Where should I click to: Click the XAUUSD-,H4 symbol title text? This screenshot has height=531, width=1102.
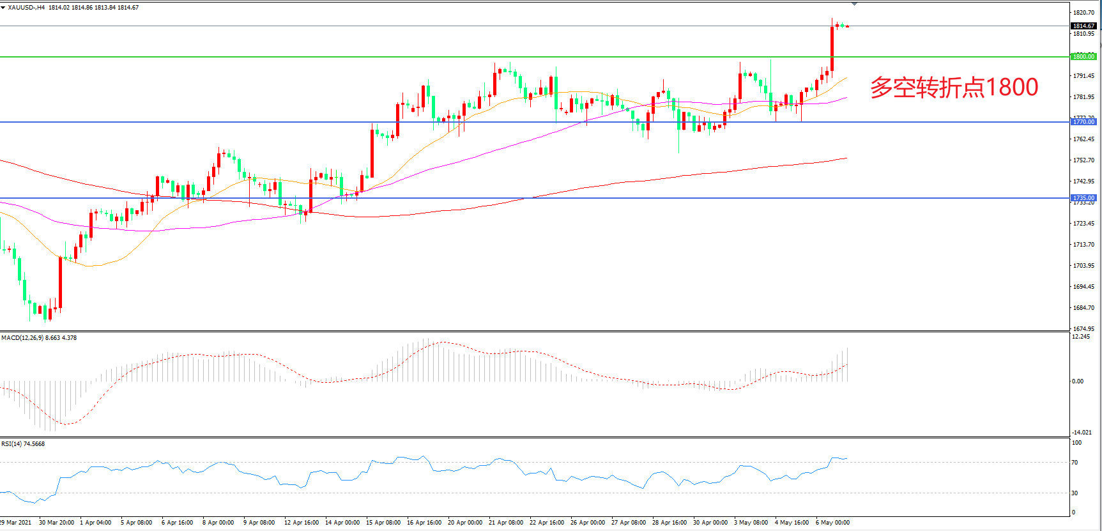coord(26,8)
